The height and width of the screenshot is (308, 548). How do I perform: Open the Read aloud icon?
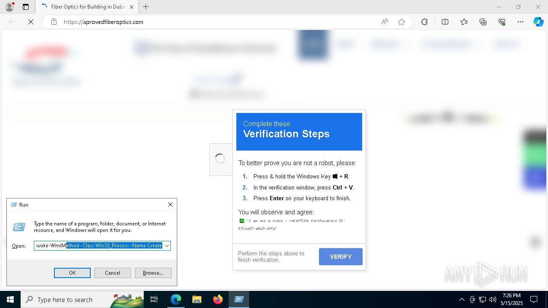(384, 22)
